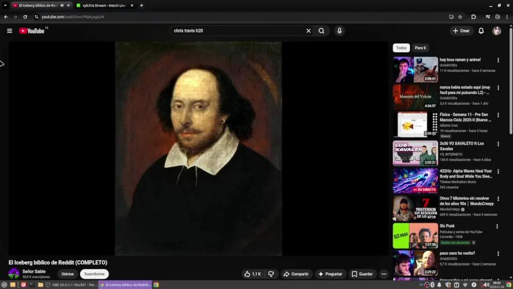Open 'Mansión del Volcán' video thumbnail

(x=415, y=97)
